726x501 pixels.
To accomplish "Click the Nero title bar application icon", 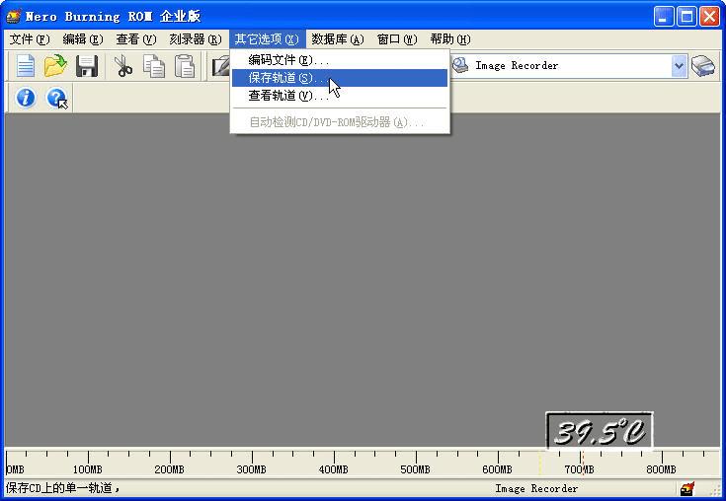I will pos(13,16).
